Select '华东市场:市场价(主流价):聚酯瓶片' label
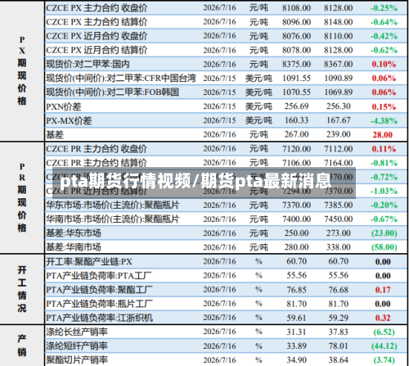Screen dimensions: 409x366 click(112, 205)
